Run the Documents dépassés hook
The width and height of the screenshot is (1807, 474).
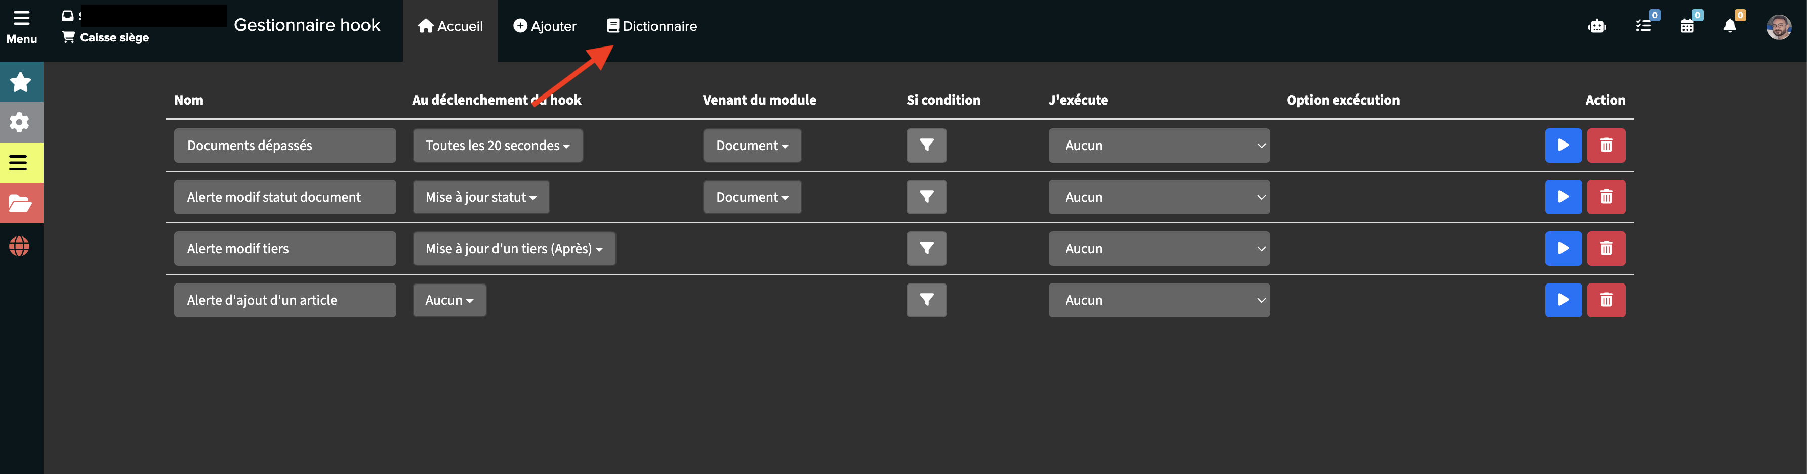[x=1563, y=146]
